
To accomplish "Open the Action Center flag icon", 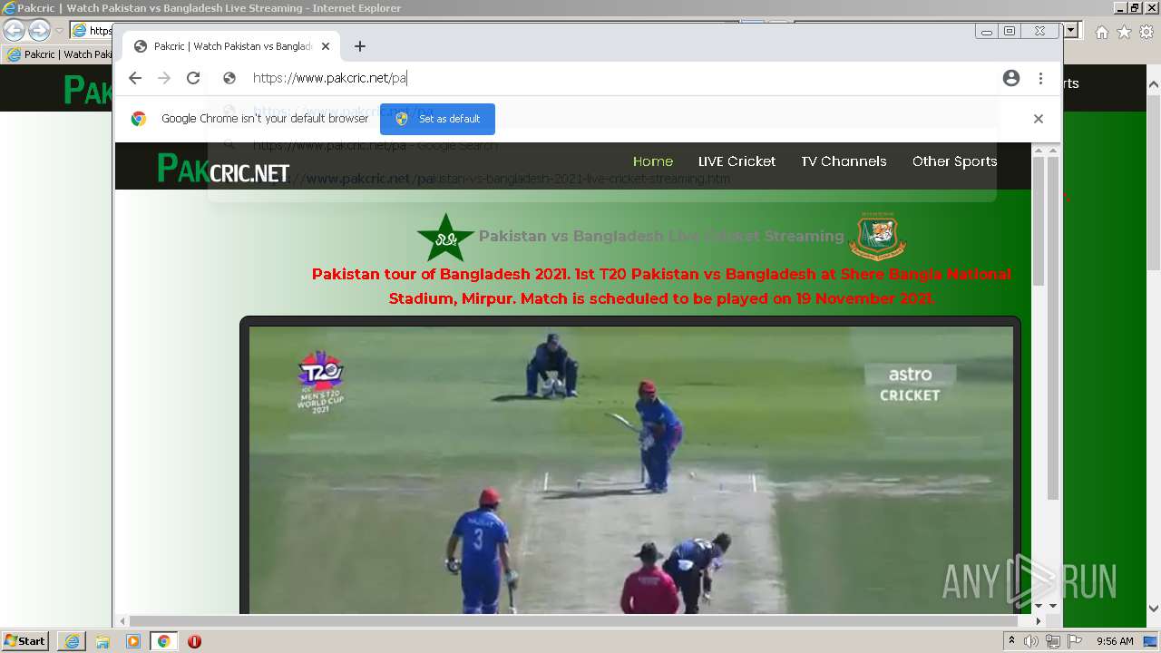I will [1074, 641].
